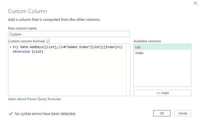Click the 'try' keyword in formula

pyautogui.click(x=16, y=47)
